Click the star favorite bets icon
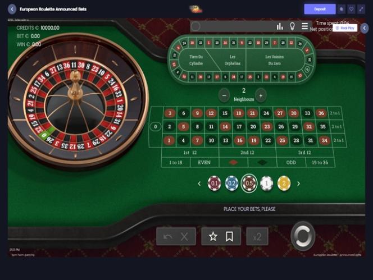Screen dimensions: 373x280 click(x=213, y=236)
